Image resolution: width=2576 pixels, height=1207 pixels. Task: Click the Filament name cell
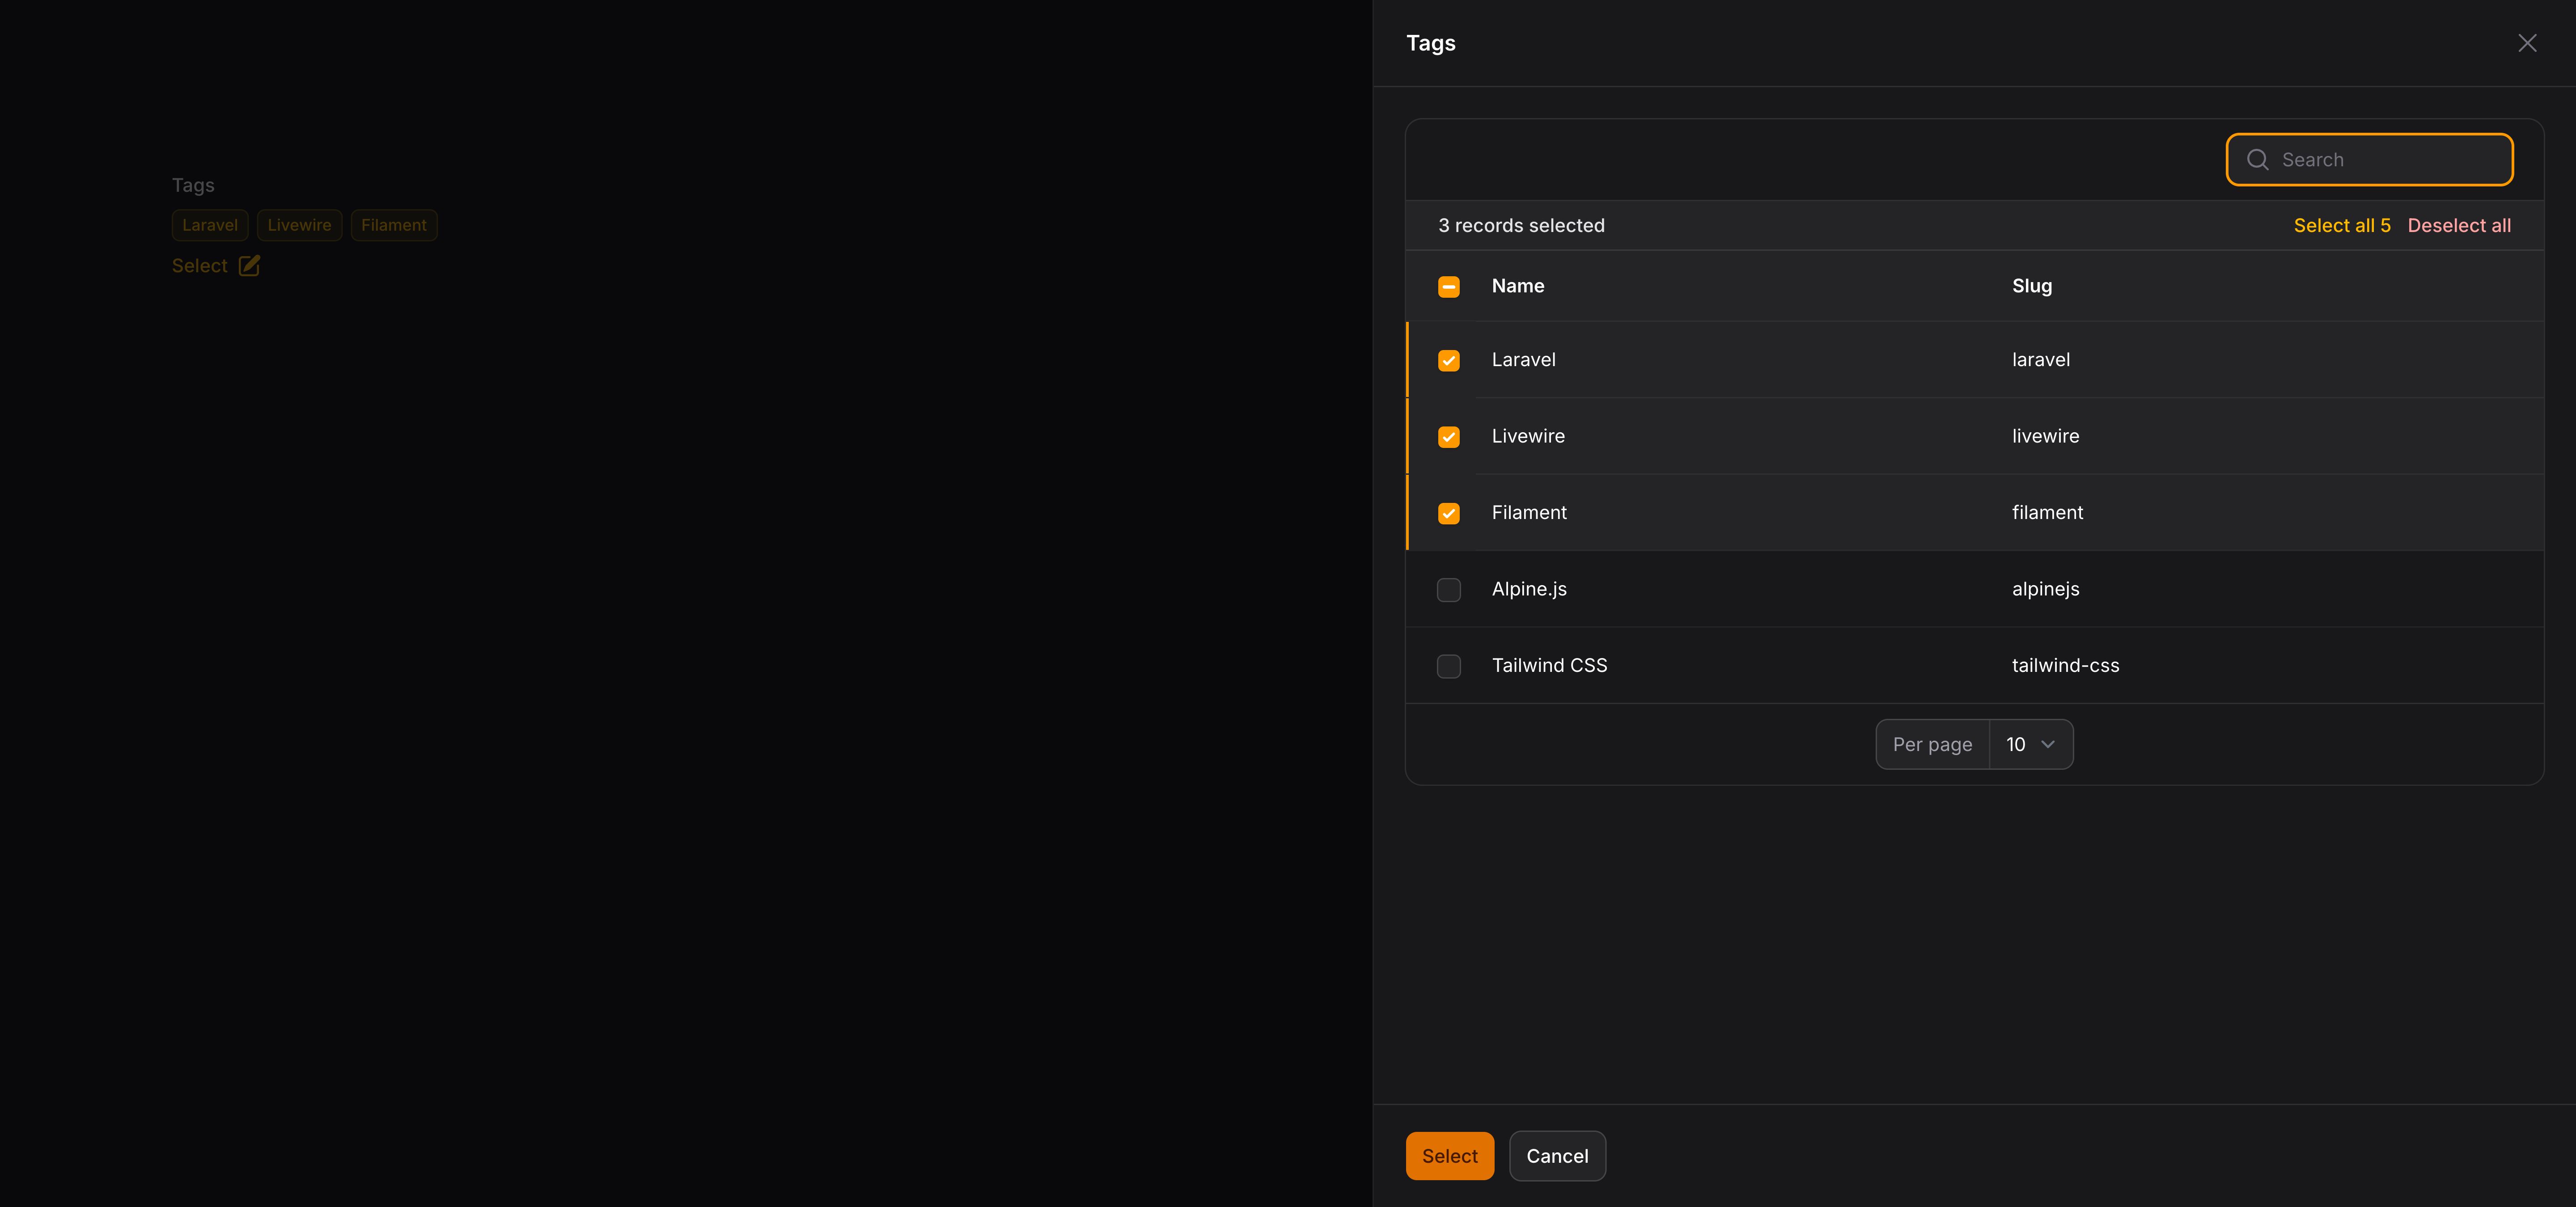(1529, 513)
